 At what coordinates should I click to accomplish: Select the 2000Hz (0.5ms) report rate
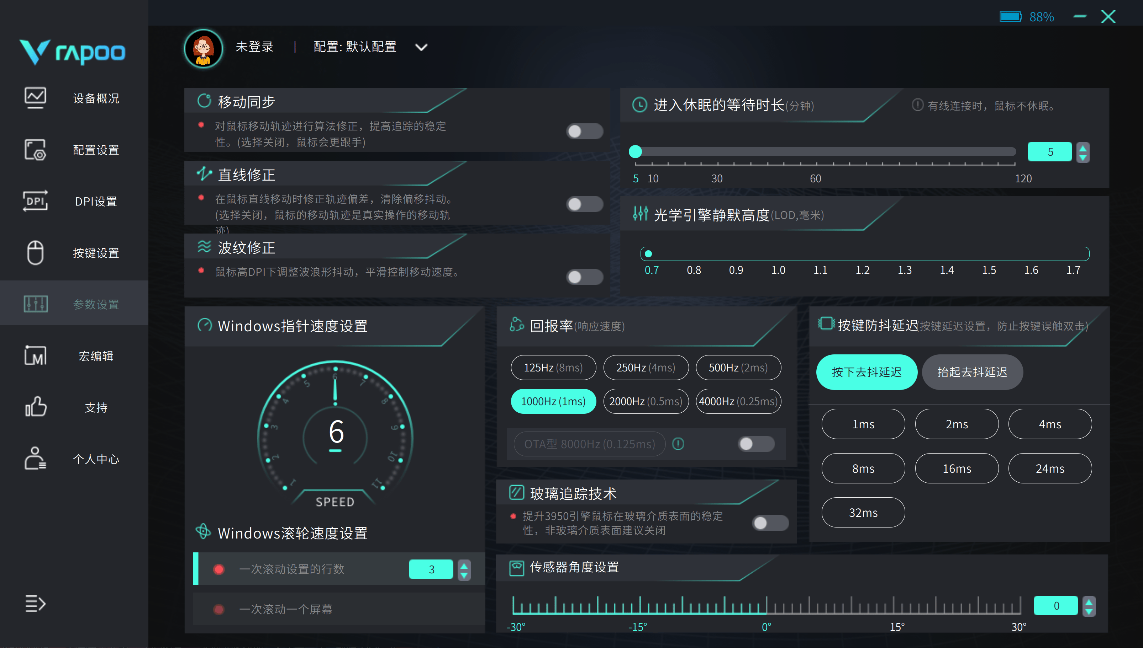click(x=646, y=401)
